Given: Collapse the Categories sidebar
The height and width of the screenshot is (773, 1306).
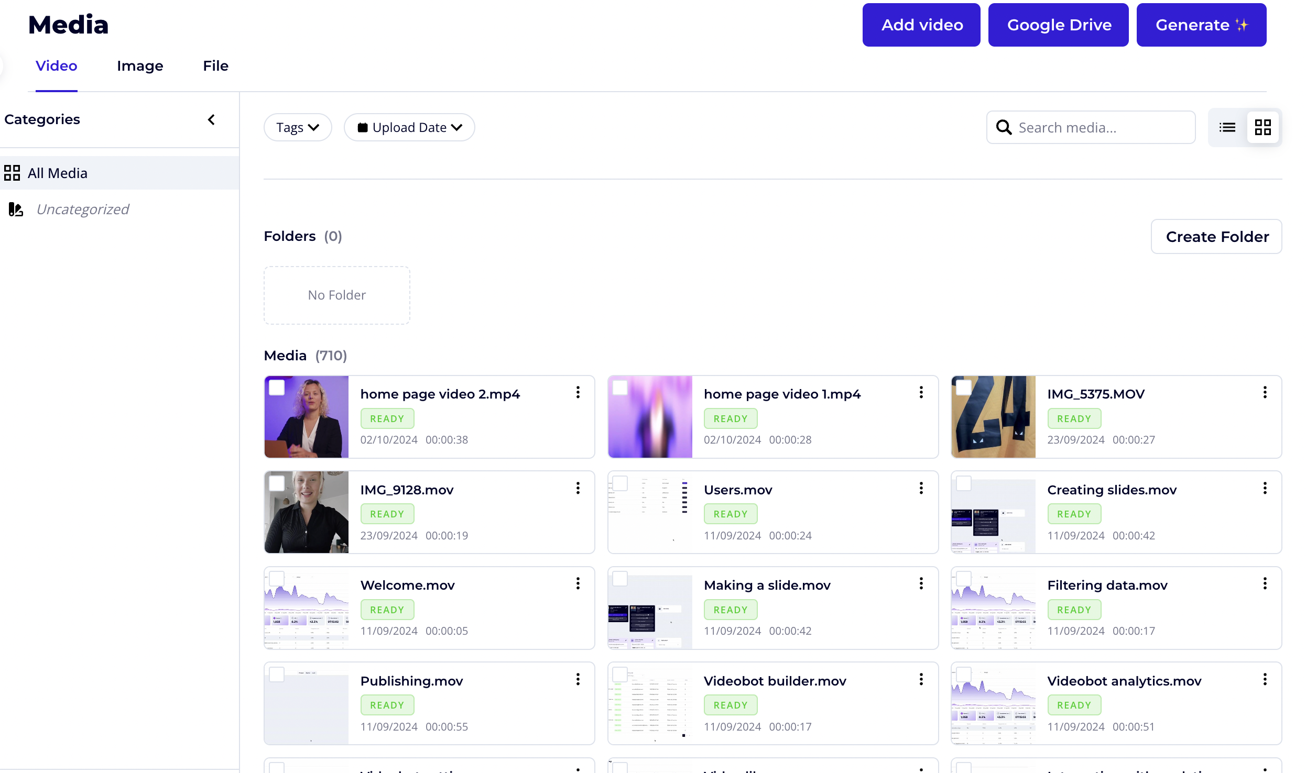Looking at the screenshot, I should pos(212,119).
